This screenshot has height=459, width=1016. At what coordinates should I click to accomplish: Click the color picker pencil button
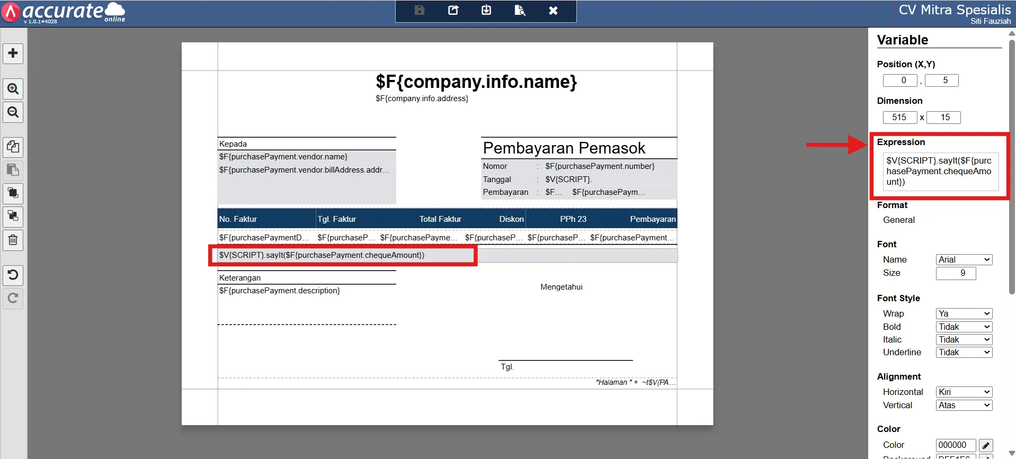[986, 445]
